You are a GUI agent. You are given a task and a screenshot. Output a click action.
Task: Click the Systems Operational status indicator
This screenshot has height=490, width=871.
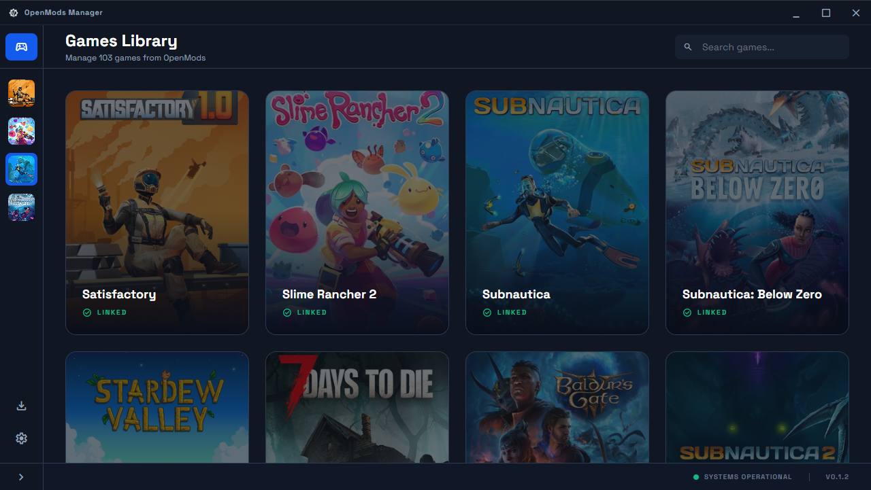click(x=742, y=477)
